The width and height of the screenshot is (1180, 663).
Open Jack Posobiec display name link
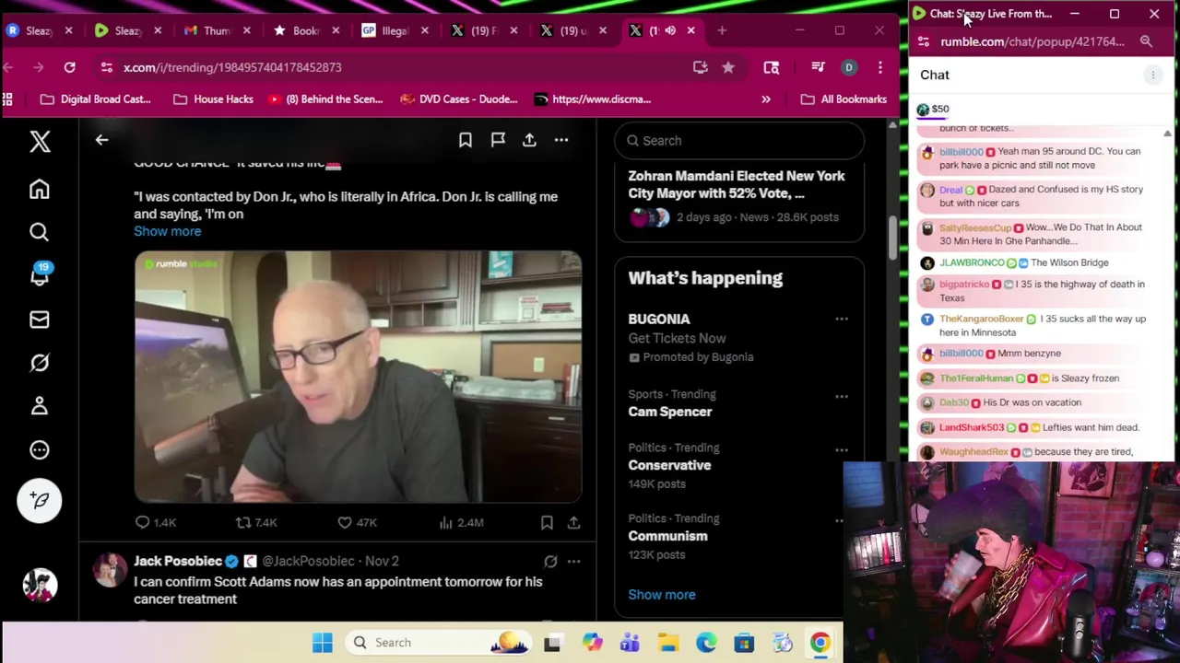click(x=178, y=561)
